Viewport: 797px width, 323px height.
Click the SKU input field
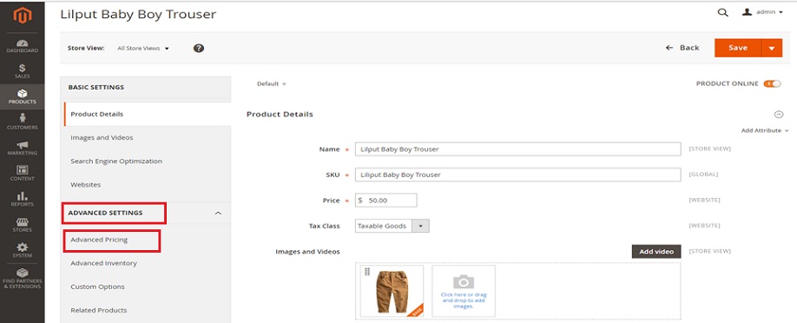pos(517,175)
